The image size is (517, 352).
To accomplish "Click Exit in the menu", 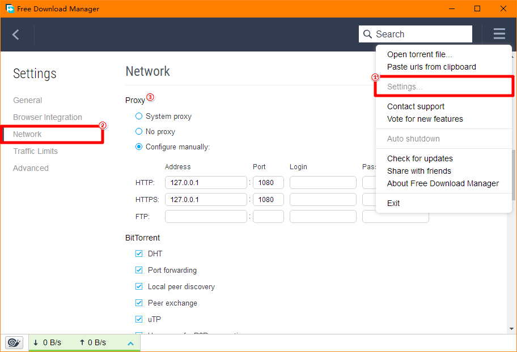I will 393,203.
